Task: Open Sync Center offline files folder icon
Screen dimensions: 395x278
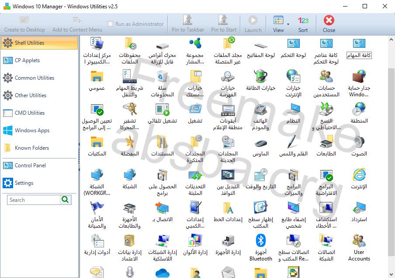Action: pos(228,43)
